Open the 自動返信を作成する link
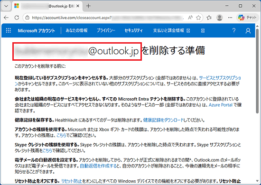This screenshot has width=261, height=185. pos(98,166)
